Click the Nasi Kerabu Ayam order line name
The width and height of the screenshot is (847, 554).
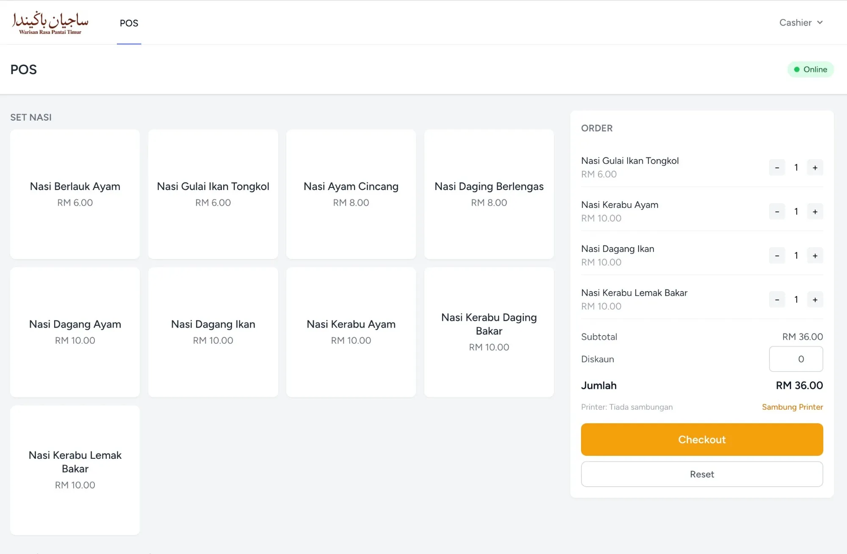point(620,205)
